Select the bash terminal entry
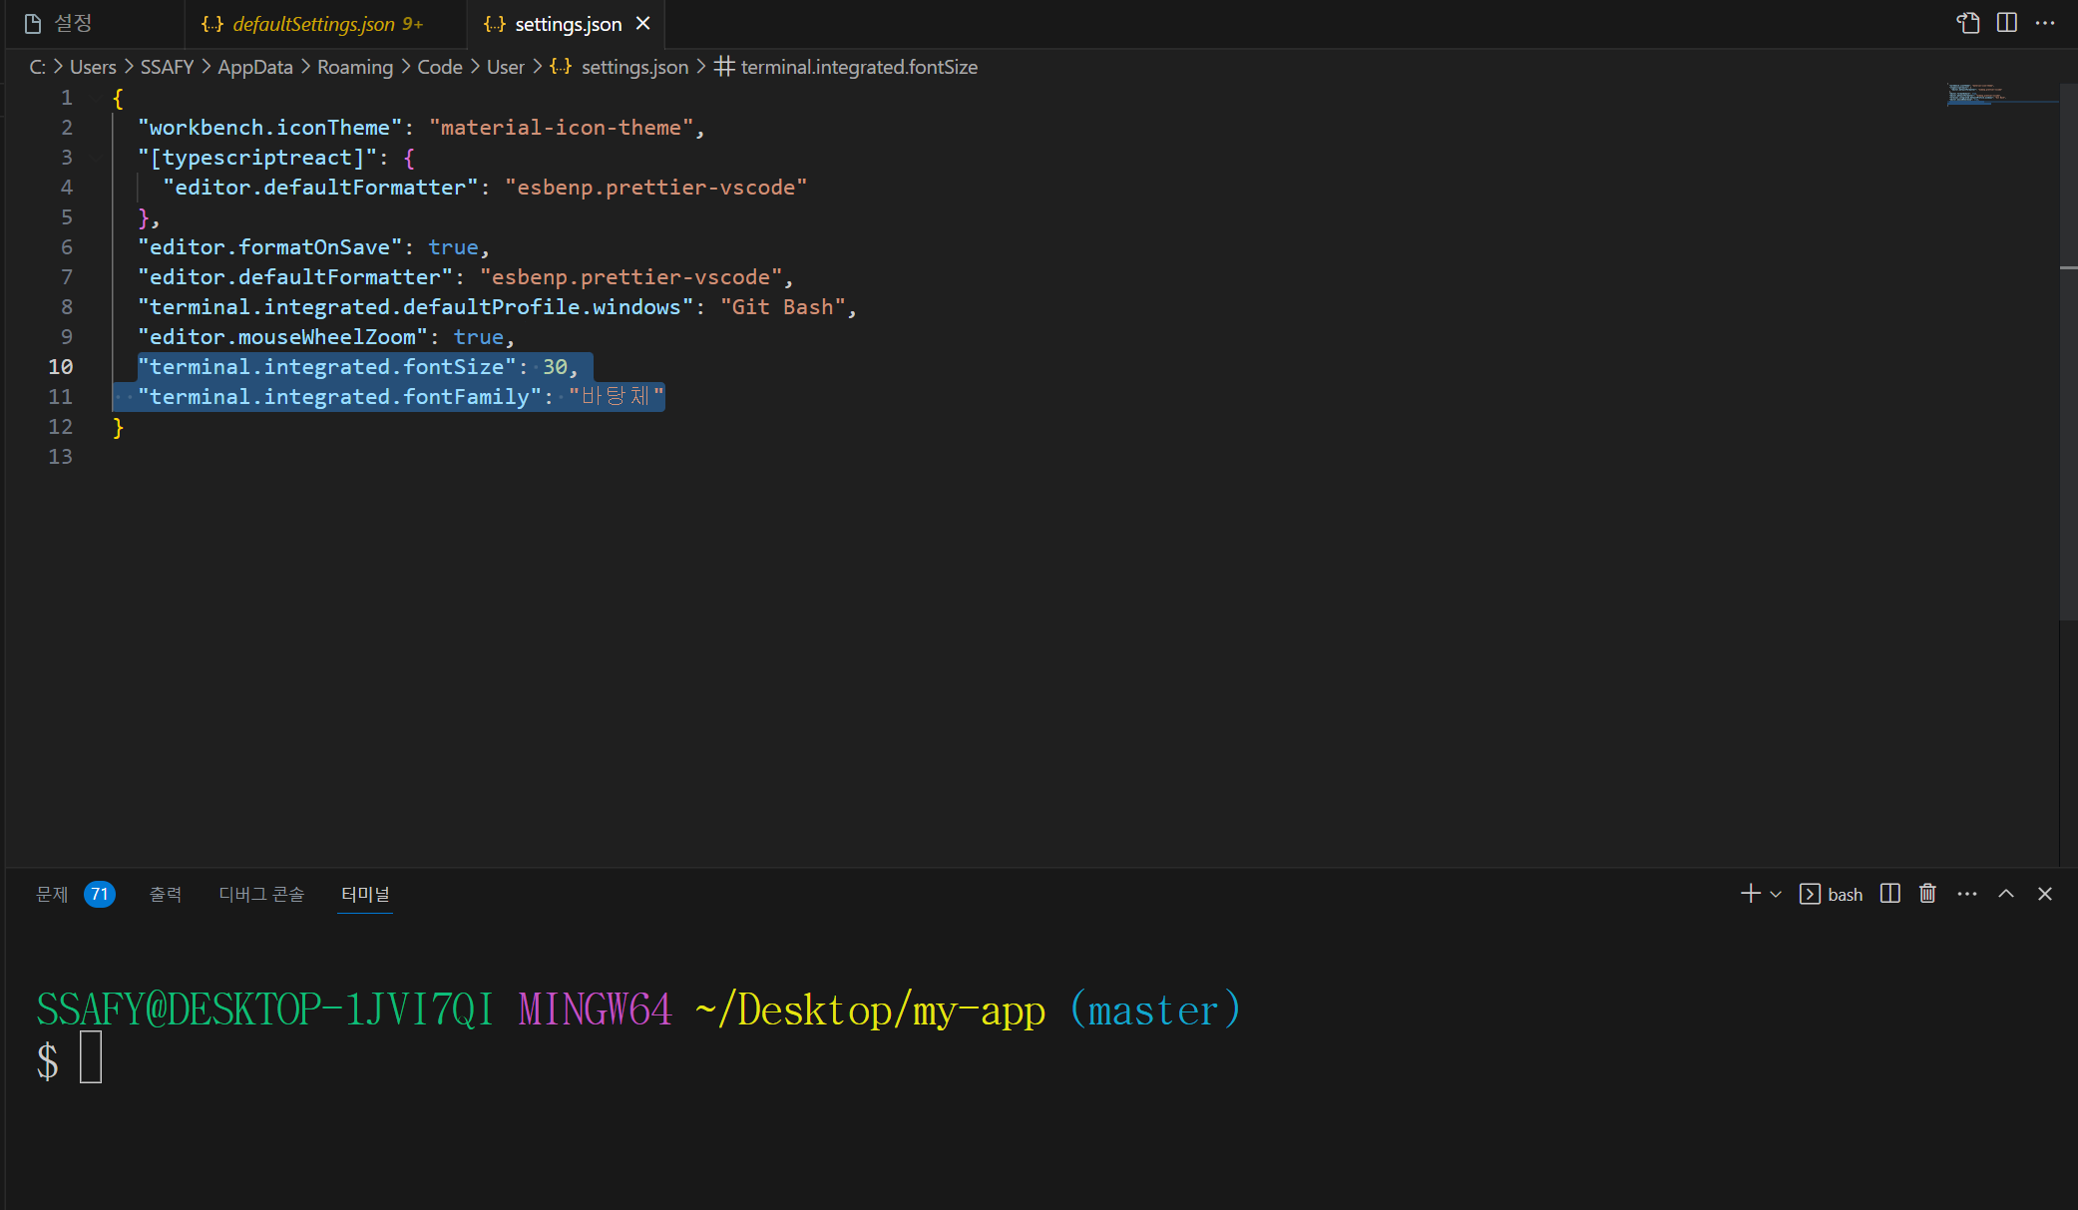 pos(1832,894)
